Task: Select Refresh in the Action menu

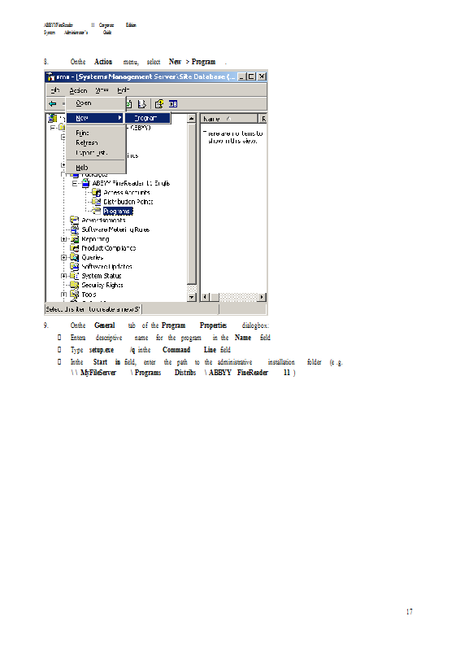Action: (87, 143)
